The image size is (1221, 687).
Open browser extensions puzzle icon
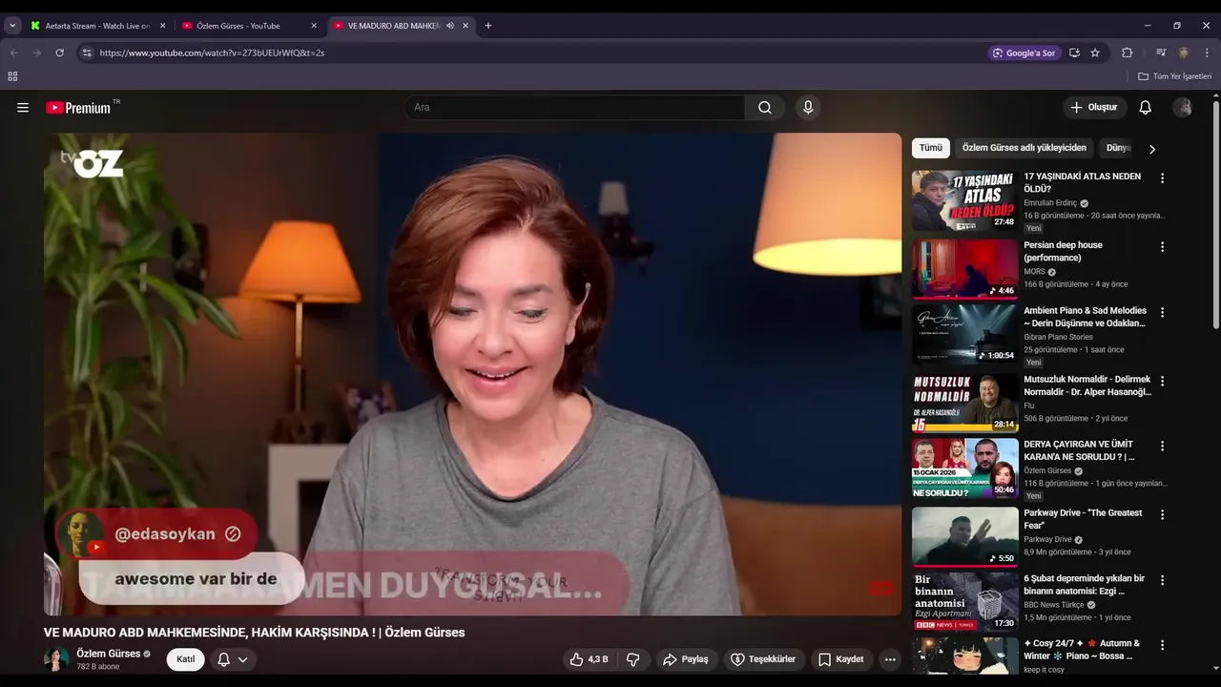[1127, 52]
